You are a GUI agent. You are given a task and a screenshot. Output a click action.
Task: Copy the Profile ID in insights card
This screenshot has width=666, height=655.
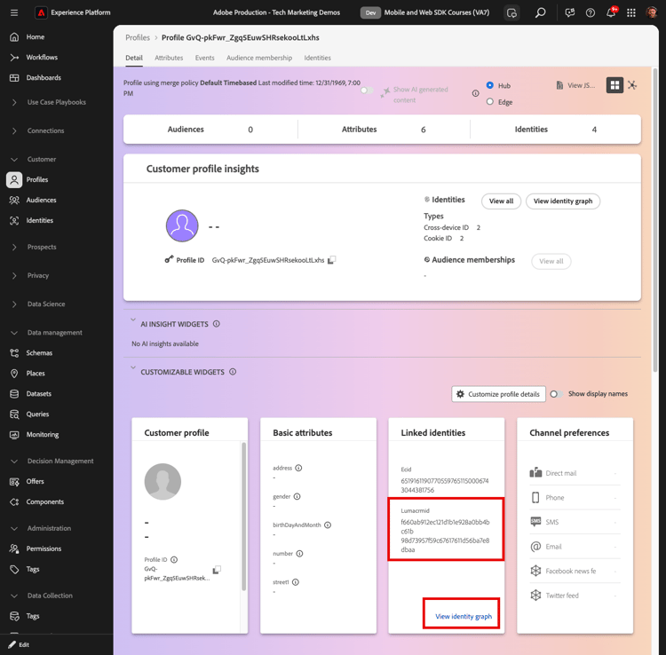[332, 260]
